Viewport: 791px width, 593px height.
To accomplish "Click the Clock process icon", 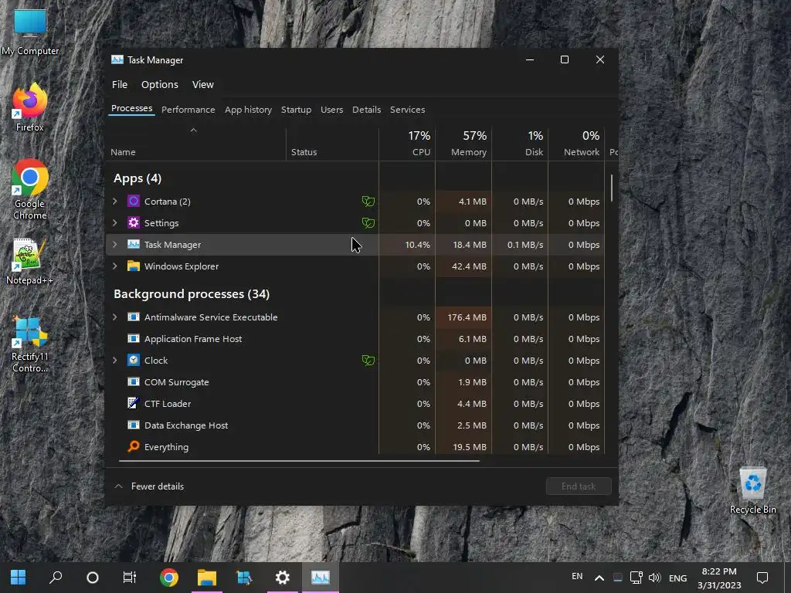I will coord(133,360).
